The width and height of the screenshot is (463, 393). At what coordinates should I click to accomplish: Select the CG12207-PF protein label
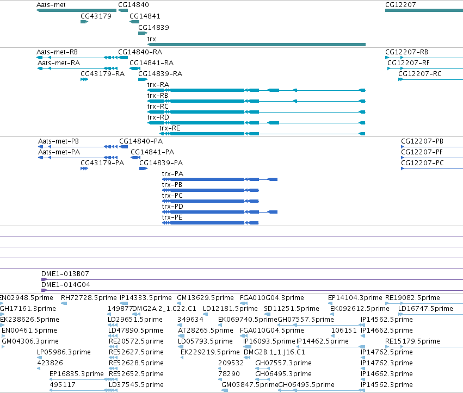click(422, 152)
